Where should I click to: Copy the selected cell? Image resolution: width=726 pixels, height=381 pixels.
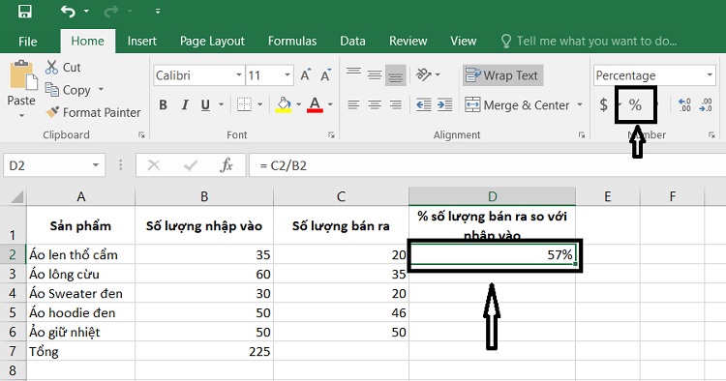pyautogui.click(x=68, y=90)
